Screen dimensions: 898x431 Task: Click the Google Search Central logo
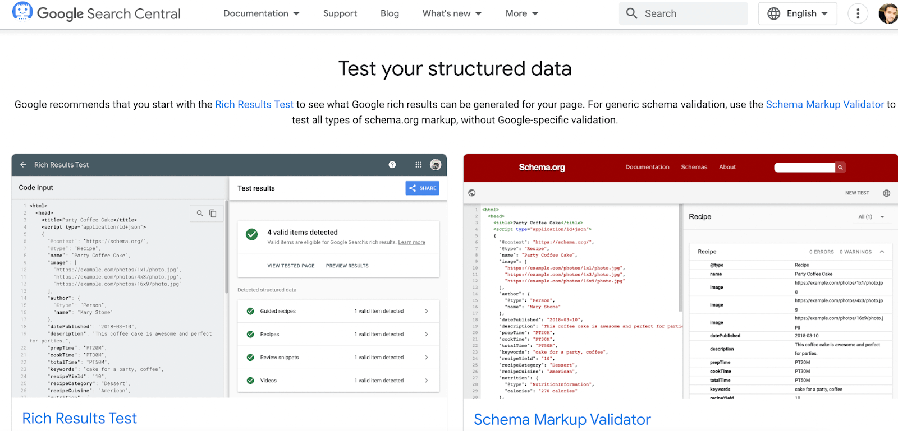[97, 13]
